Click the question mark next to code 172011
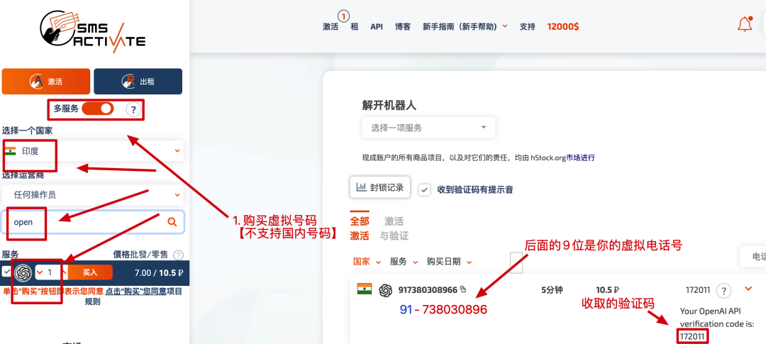 (723, 290)
